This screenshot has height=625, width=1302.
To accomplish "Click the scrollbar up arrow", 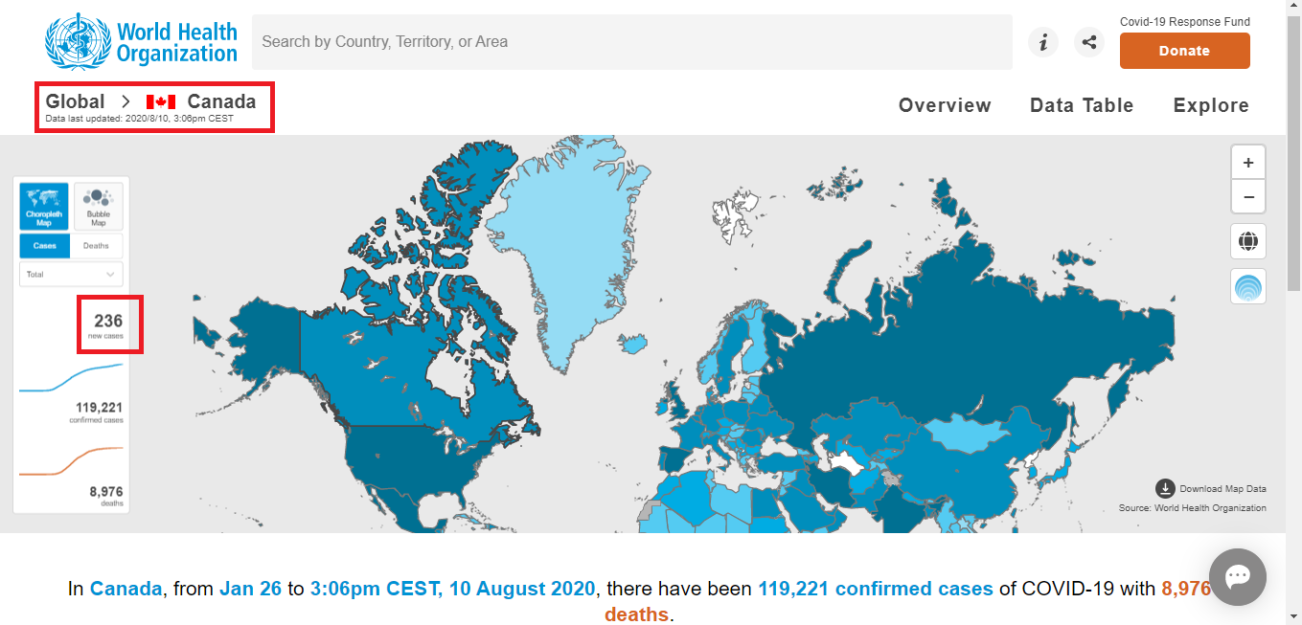I will (1293, 8).
